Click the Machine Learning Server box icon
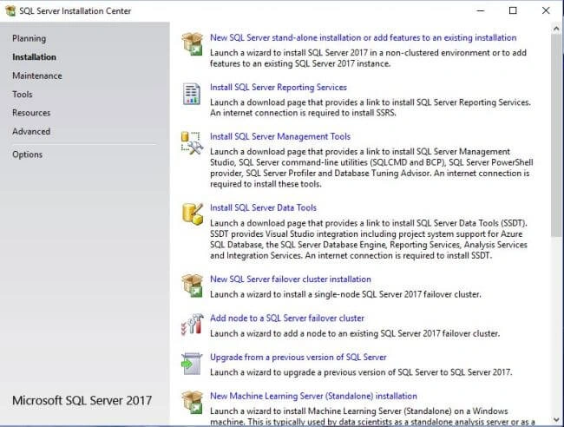Viewport: 564px width, 427px height. click(x=192, y=402)
